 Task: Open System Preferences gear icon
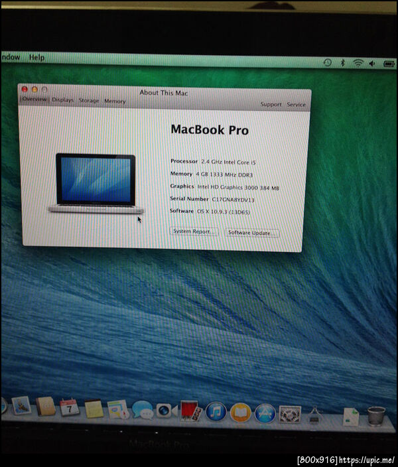[290, 415]
